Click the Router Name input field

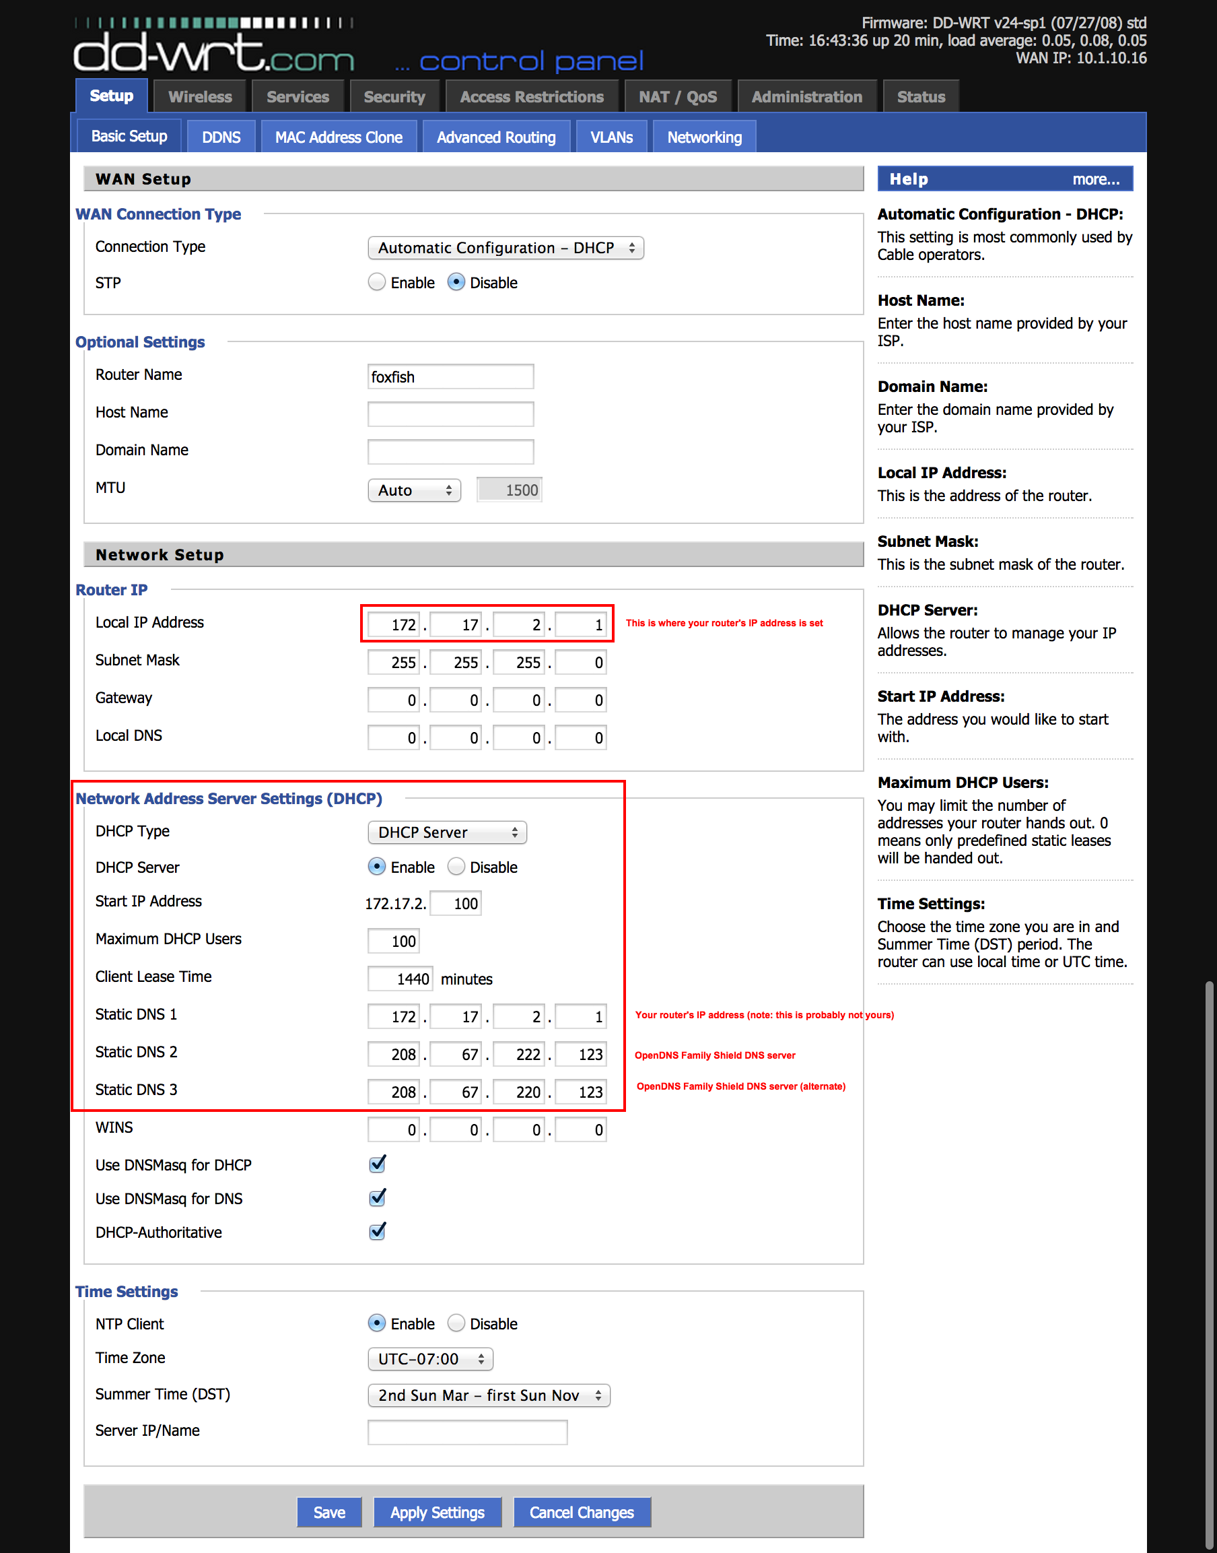tap(450, 376)
